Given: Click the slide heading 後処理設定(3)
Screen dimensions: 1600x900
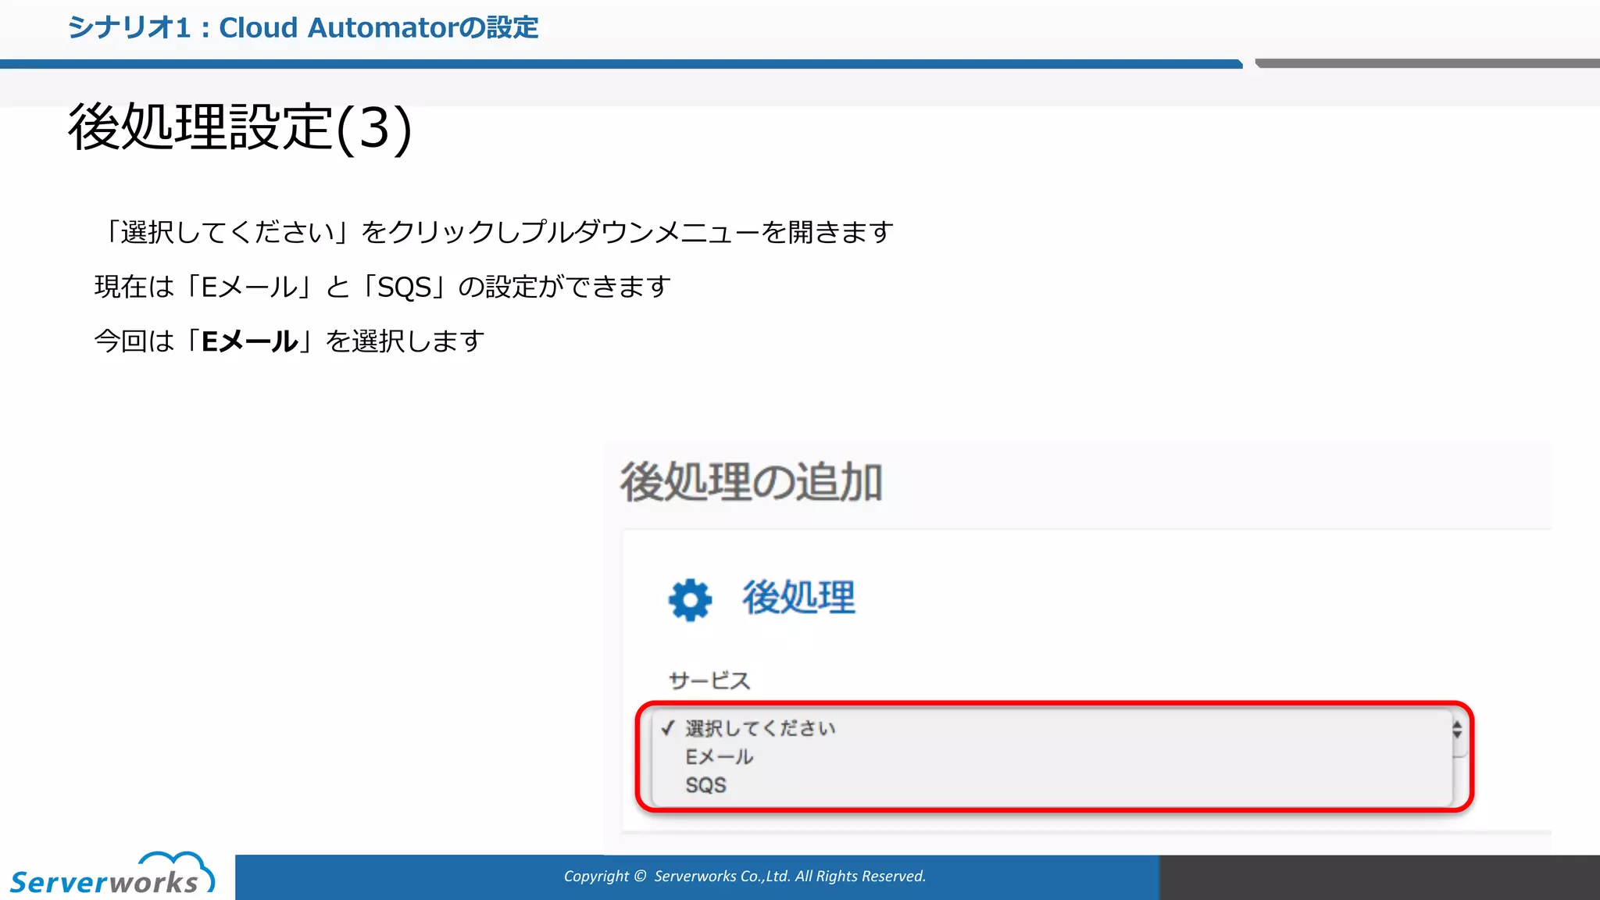Looking at the screenshot, I should click(240, 128).
